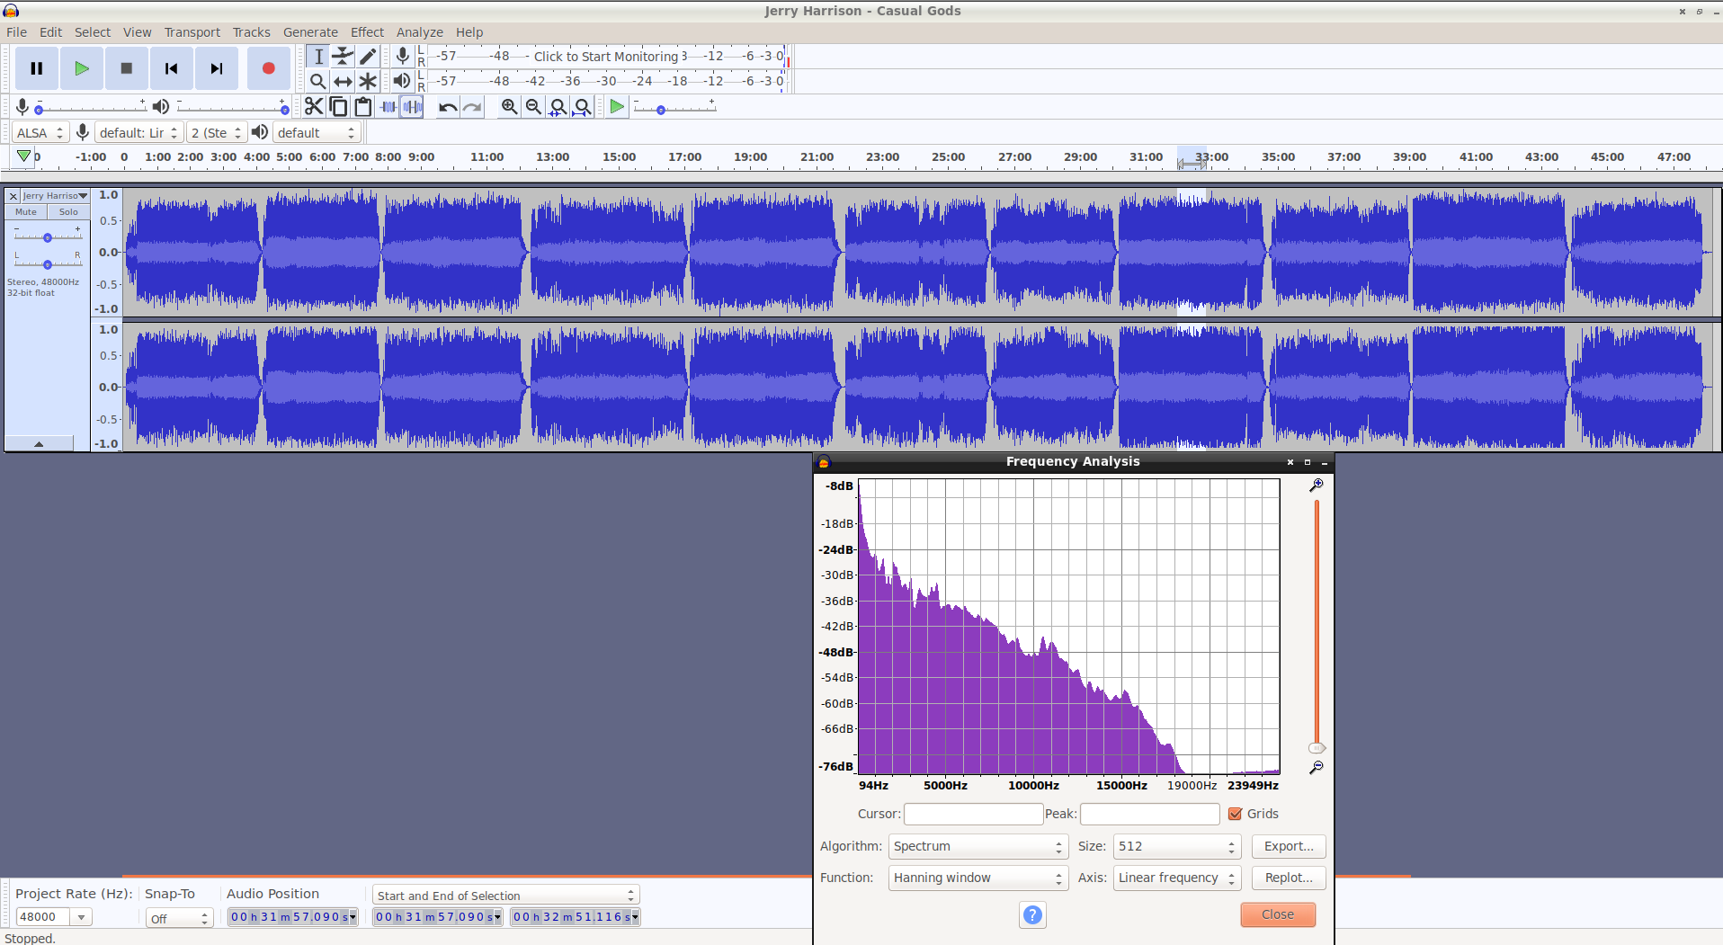Screen dimensions: 1723x945
Task: Select the Draw (pencil) tool
Action: [368, 56]
